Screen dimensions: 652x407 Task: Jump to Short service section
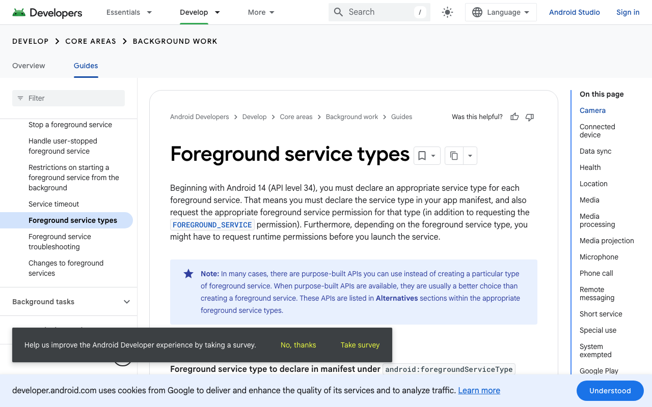[x=601, y=314]
